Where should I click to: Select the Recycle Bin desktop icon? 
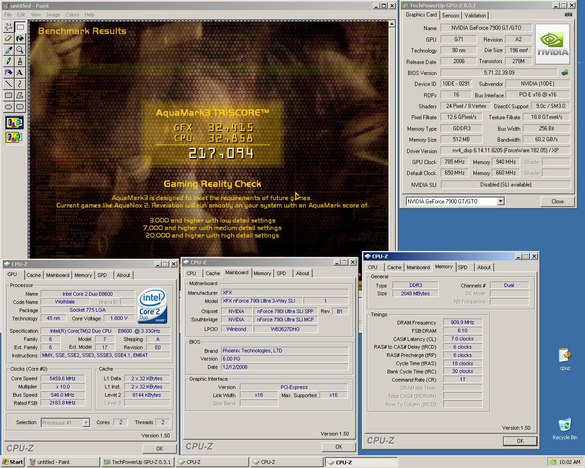(565, 429)
